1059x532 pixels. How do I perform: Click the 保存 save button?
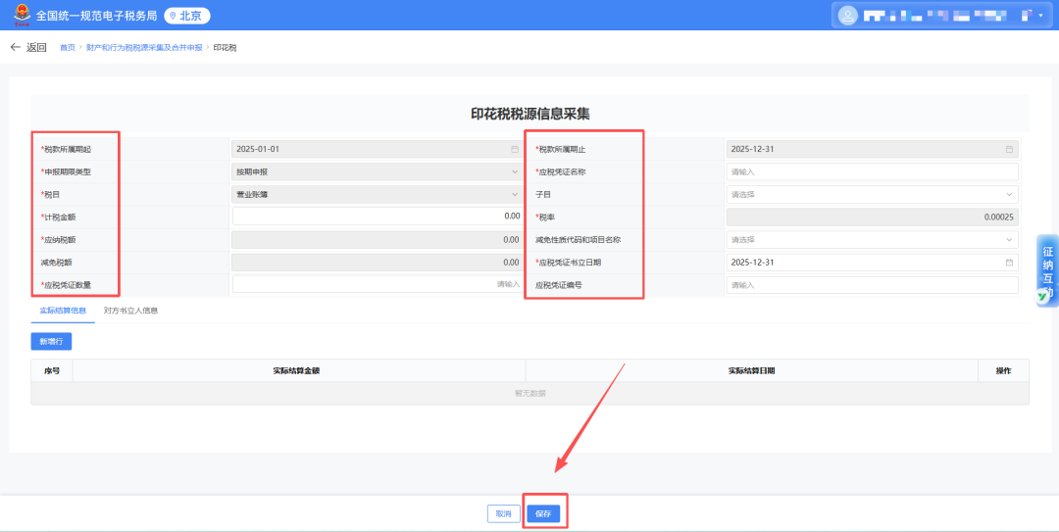[x=543, y=513]
